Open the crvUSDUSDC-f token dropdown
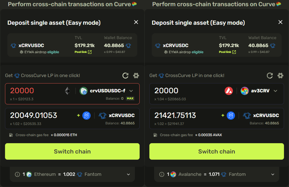The height and width of the screenshot is (187, 289). point(131,91)
